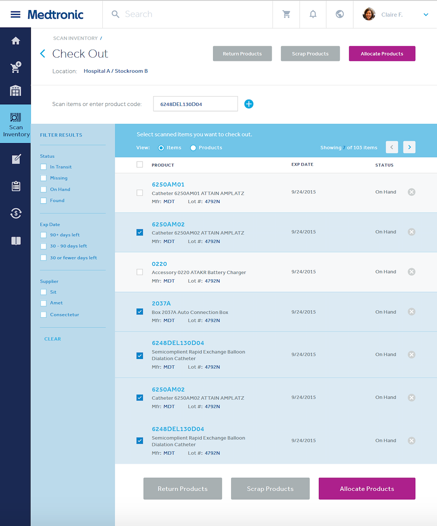Check 30 or fewer days left filter
The height and width of the screenshot is (526, 437).
pyautogui.click(x=43, y=258)
